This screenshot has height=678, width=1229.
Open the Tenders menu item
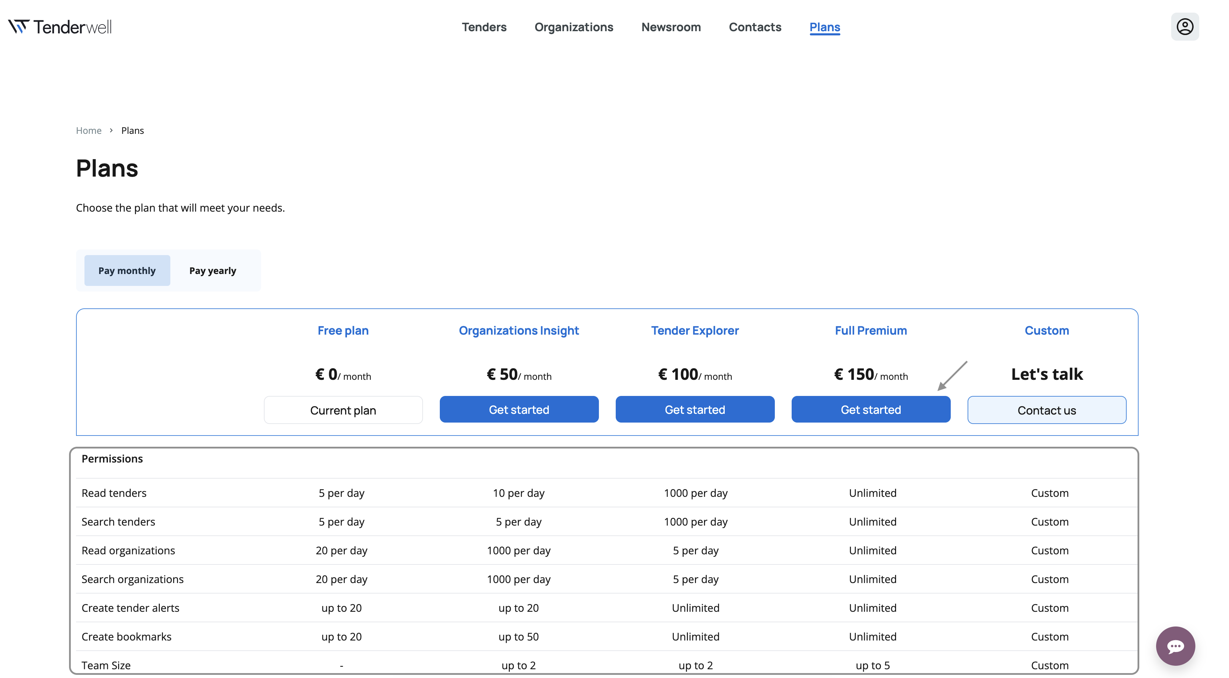[x=484, y=27]
